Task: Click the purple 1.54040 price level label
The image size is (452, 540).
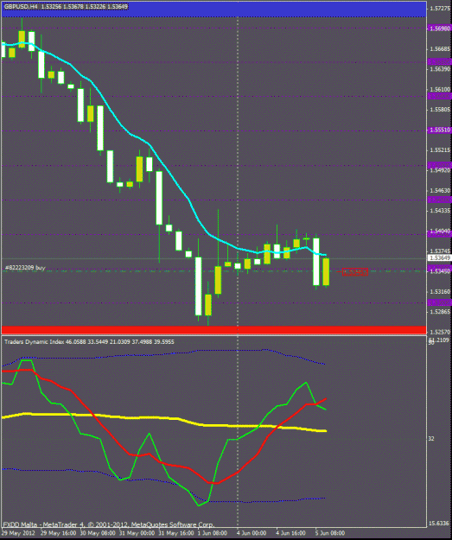Action: point(440,231)
